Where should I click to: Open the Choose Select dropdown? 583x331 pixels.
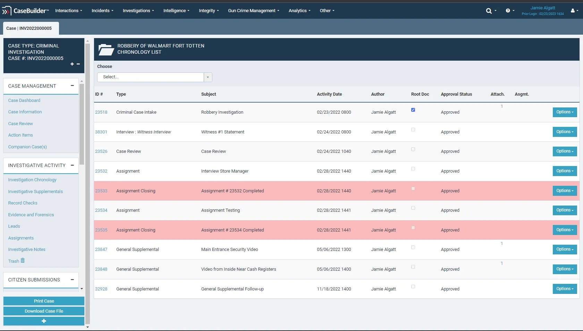[x=207, y=77]
